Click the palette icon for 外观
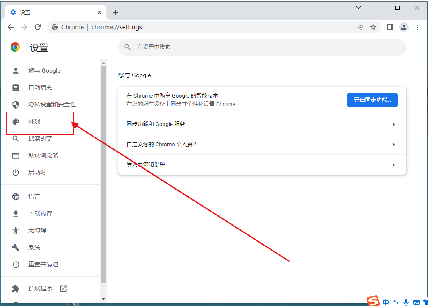 (16, 122)
